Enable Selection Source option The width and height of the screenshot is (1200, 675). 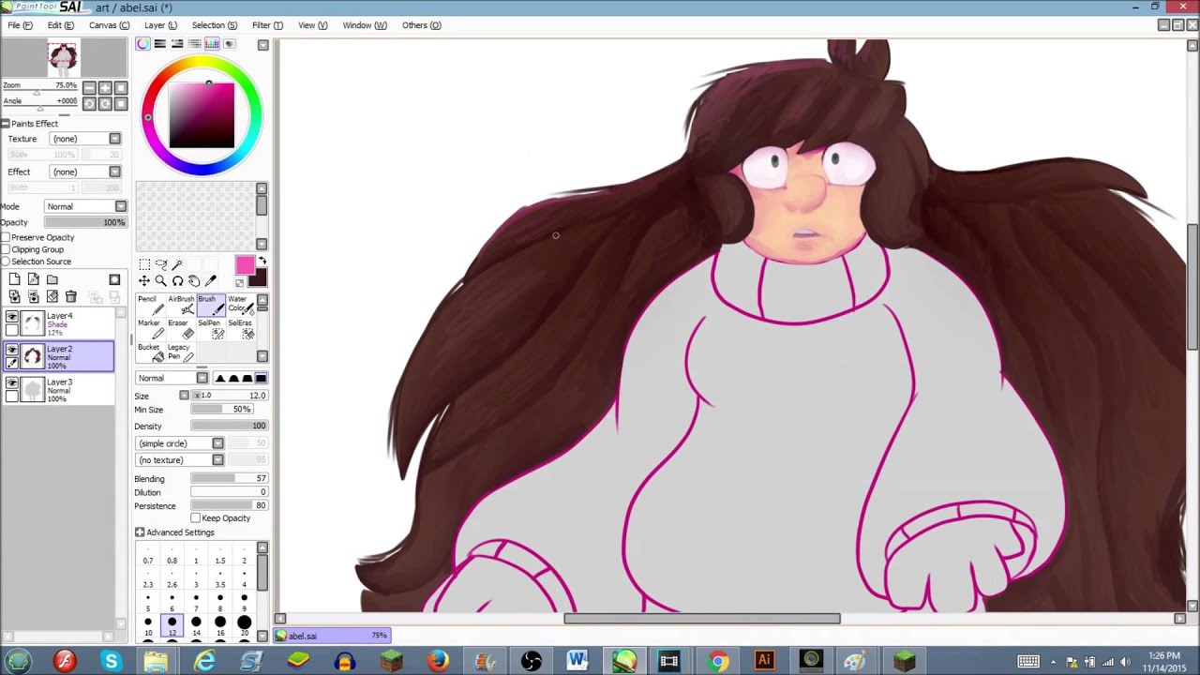point(6,262)
